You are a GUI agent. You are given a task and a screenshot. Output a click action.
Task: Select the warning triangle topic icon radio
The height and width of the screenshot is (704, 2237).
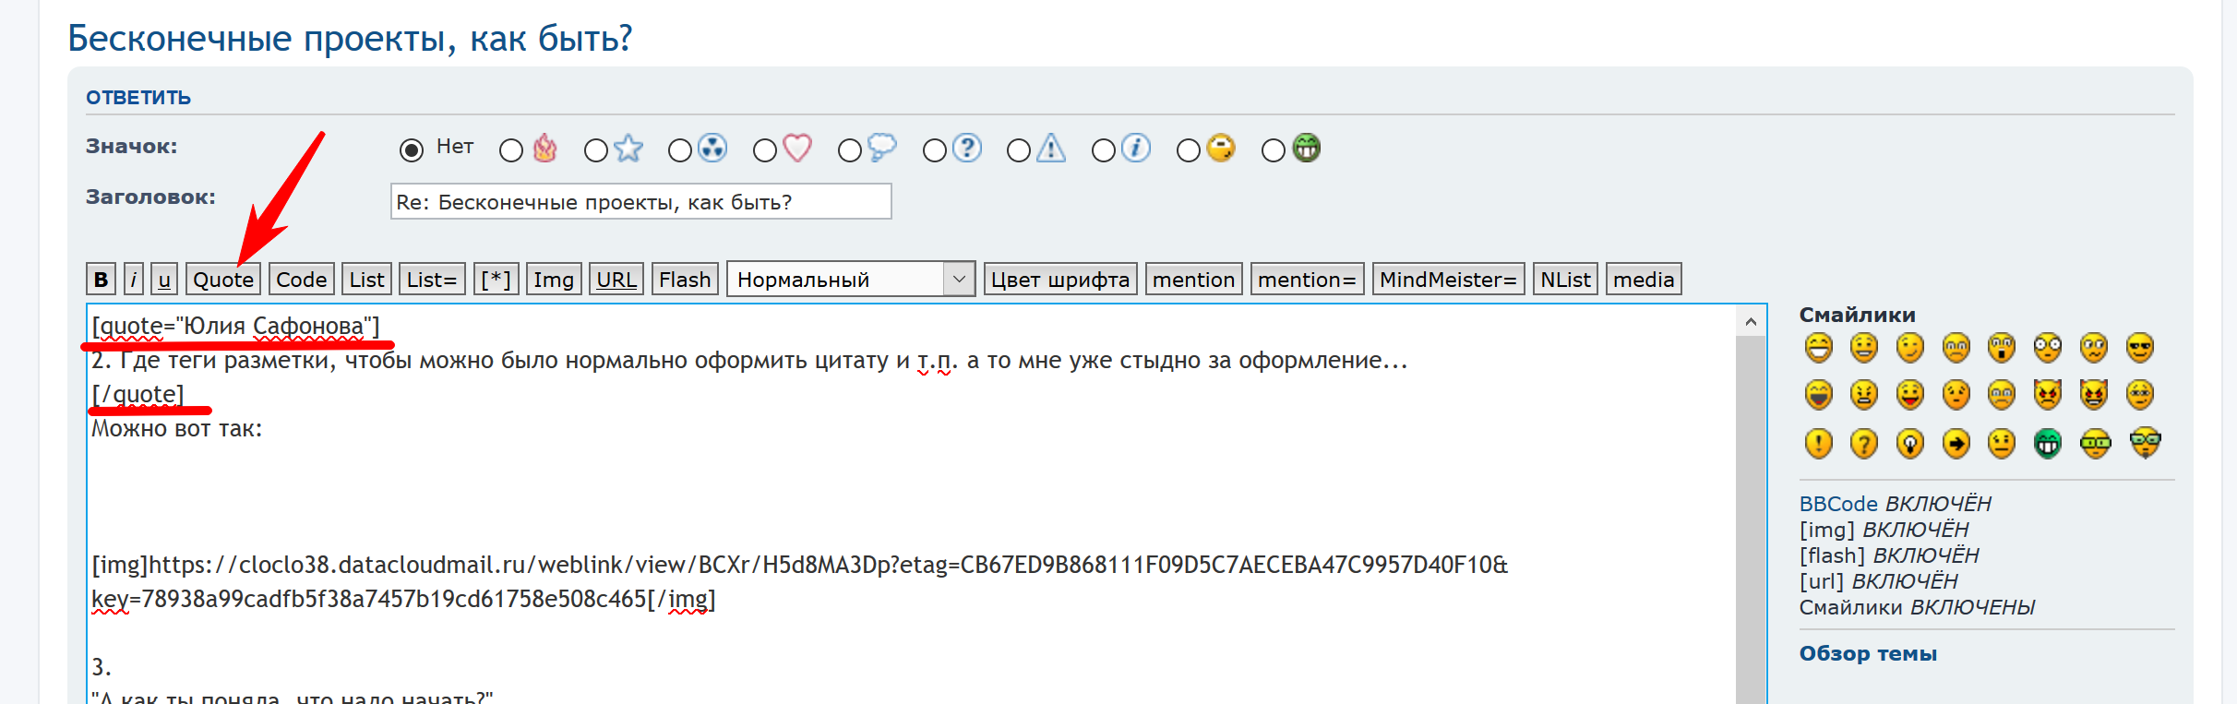coord(1019,150)
